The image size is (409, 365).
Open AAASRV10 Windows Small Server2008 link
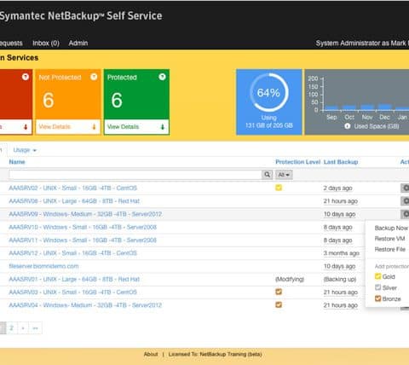pos(83,227)
